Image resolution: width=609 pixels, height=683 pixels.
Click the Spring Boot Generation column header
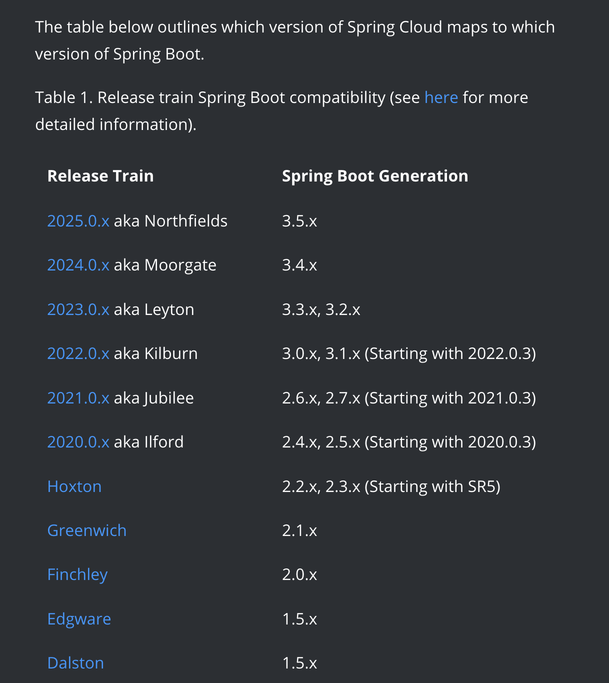pyautogui.click(x=375, y=176)
